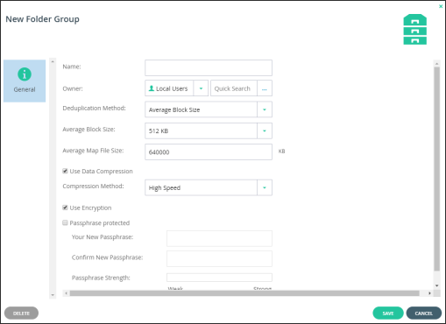Click sidebar scroll-up arrow near General tab
This screenshot has height=324, width=446.
pyautogui.click(x=53, y=61)
